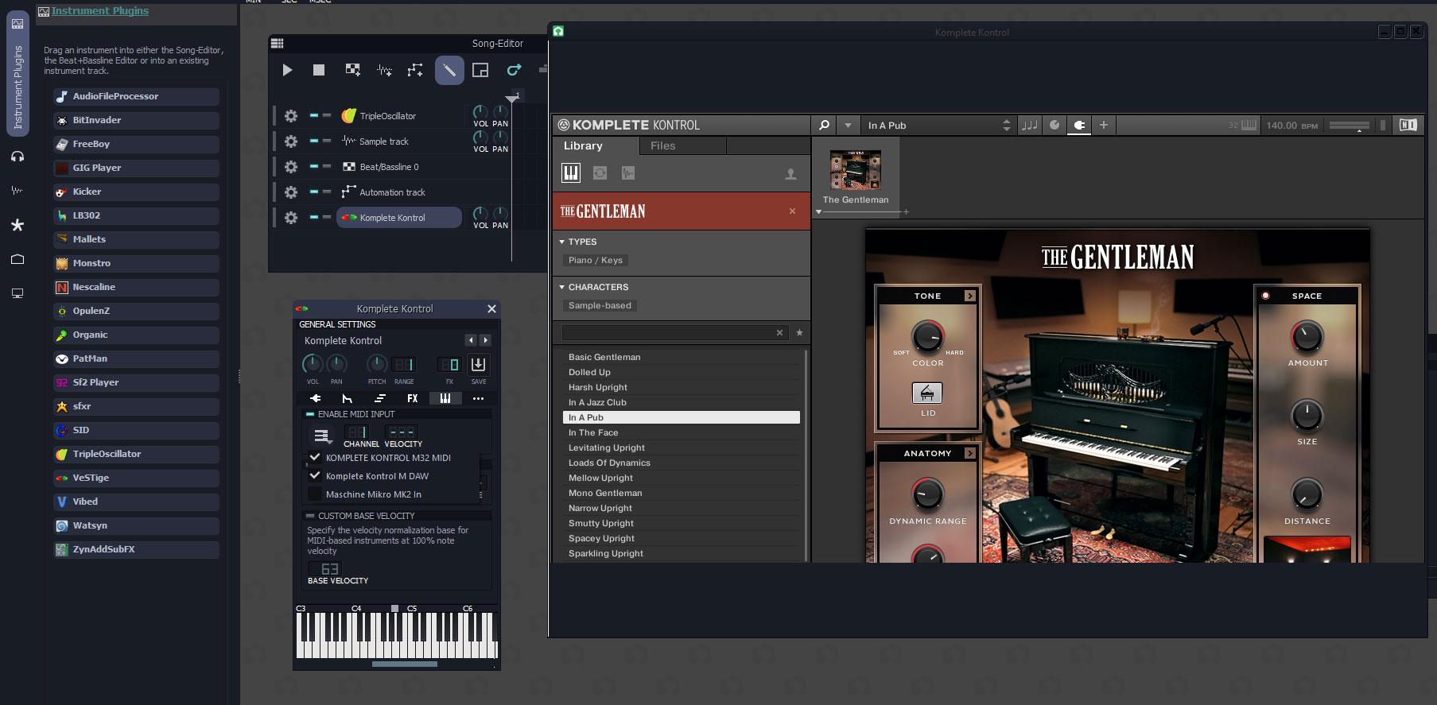The image size is (1437, 705).
Task: Select the Monstro instrument plugin
Action: coord(136,263)
